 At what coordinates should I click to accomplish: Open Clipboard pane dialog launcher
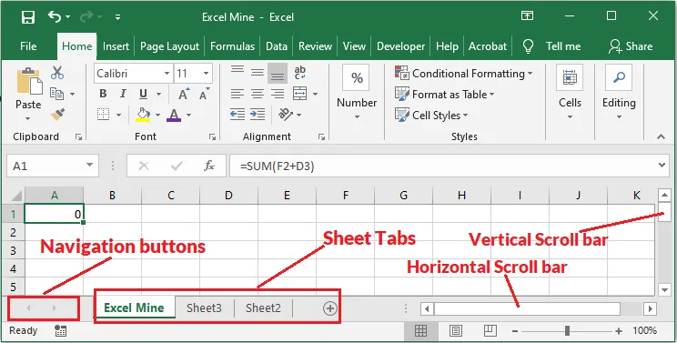point(78,136)
